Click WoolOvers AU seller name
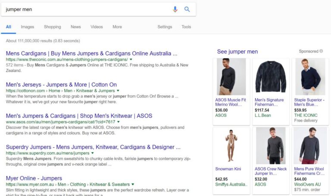331x196 pixels. tap(308, 184)
